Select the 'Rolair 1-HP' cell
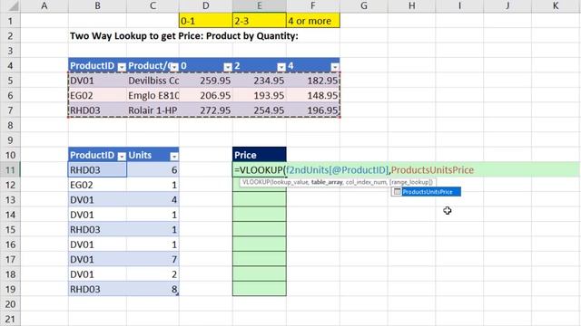Image resolution: width=581 pixels, height=326 pixels. click(x=153, y=110)
